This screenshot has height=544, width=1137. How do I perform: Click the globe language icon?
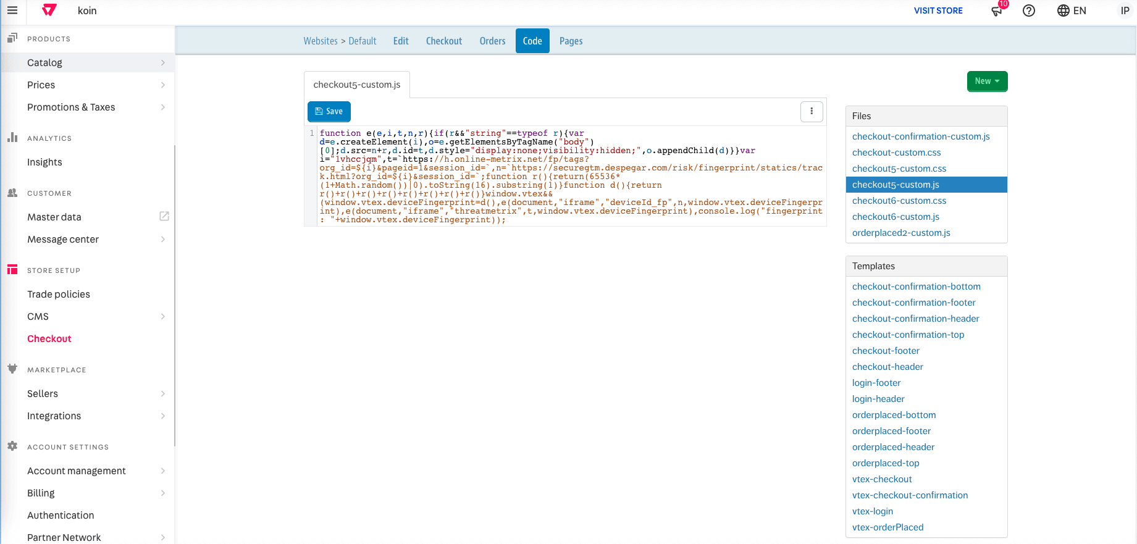(1064, 10)
